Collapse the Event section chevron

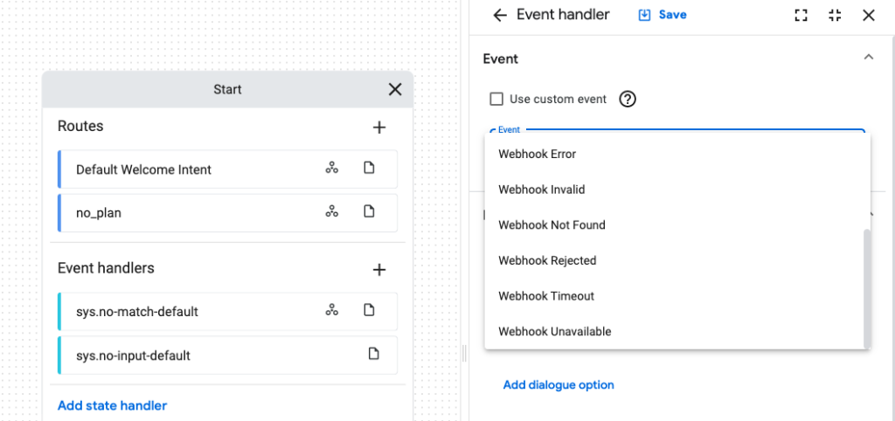tap(868, 58)
